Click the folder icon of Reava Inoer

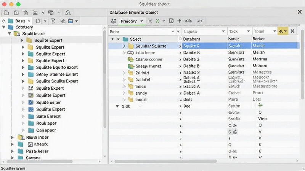click(21, 137)
